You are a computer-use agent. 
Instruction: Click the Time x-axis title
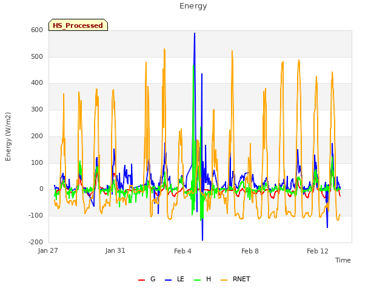point(343,260)
